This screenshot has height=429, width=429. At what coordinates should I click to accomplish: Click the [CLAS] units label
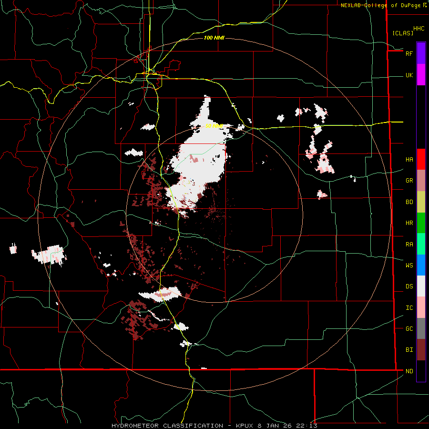click(x=403, y=33)
